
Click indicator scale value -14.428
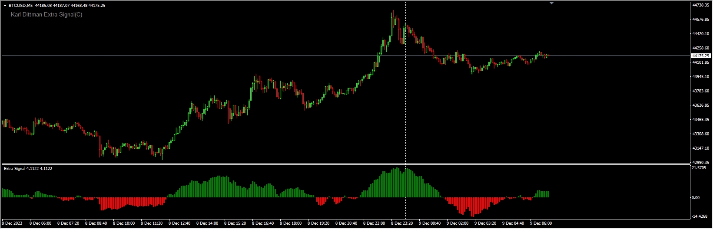(x=699, y=216)
